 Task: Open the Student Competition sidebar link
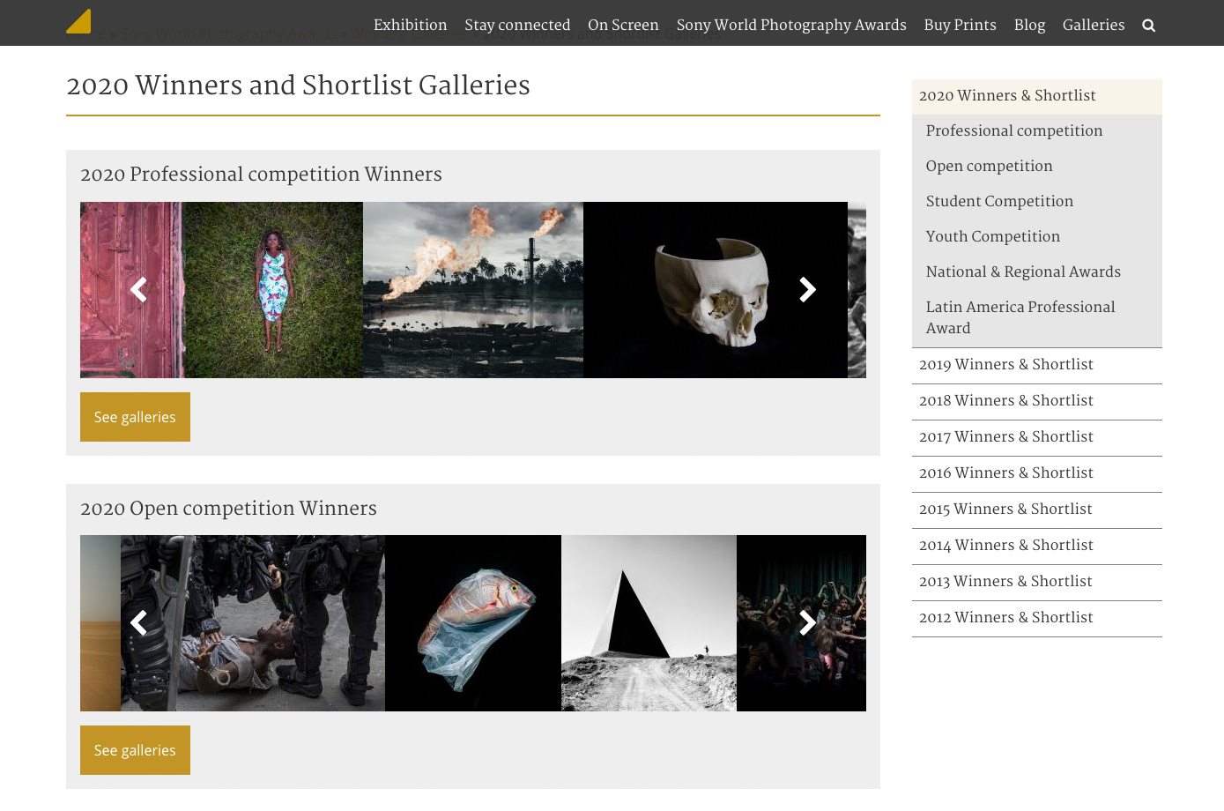coord(999,202)
